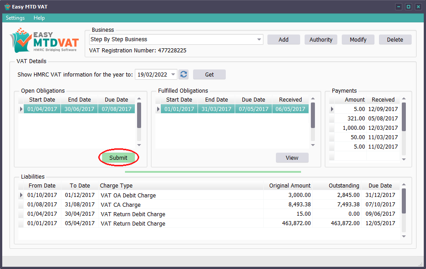Select fulfilled obligation end date 31/03/2017
Screen dimensions: 426x269
pyautogui.click(x=216, y=109)
